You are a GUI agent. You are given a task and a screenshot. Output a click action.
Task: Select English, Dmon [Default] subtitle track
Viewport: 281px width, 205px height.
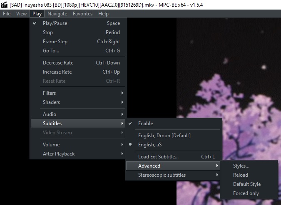(174, 136)
